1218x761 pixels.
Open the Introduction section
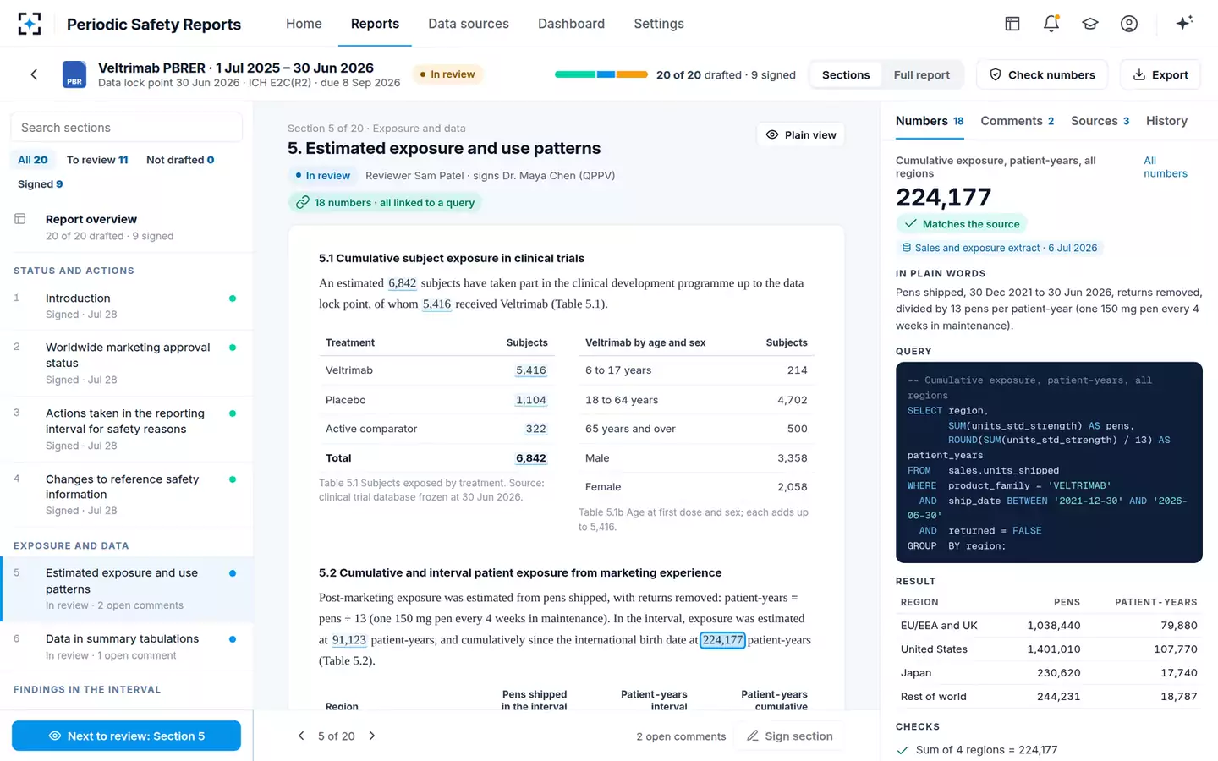coord(127,305)
